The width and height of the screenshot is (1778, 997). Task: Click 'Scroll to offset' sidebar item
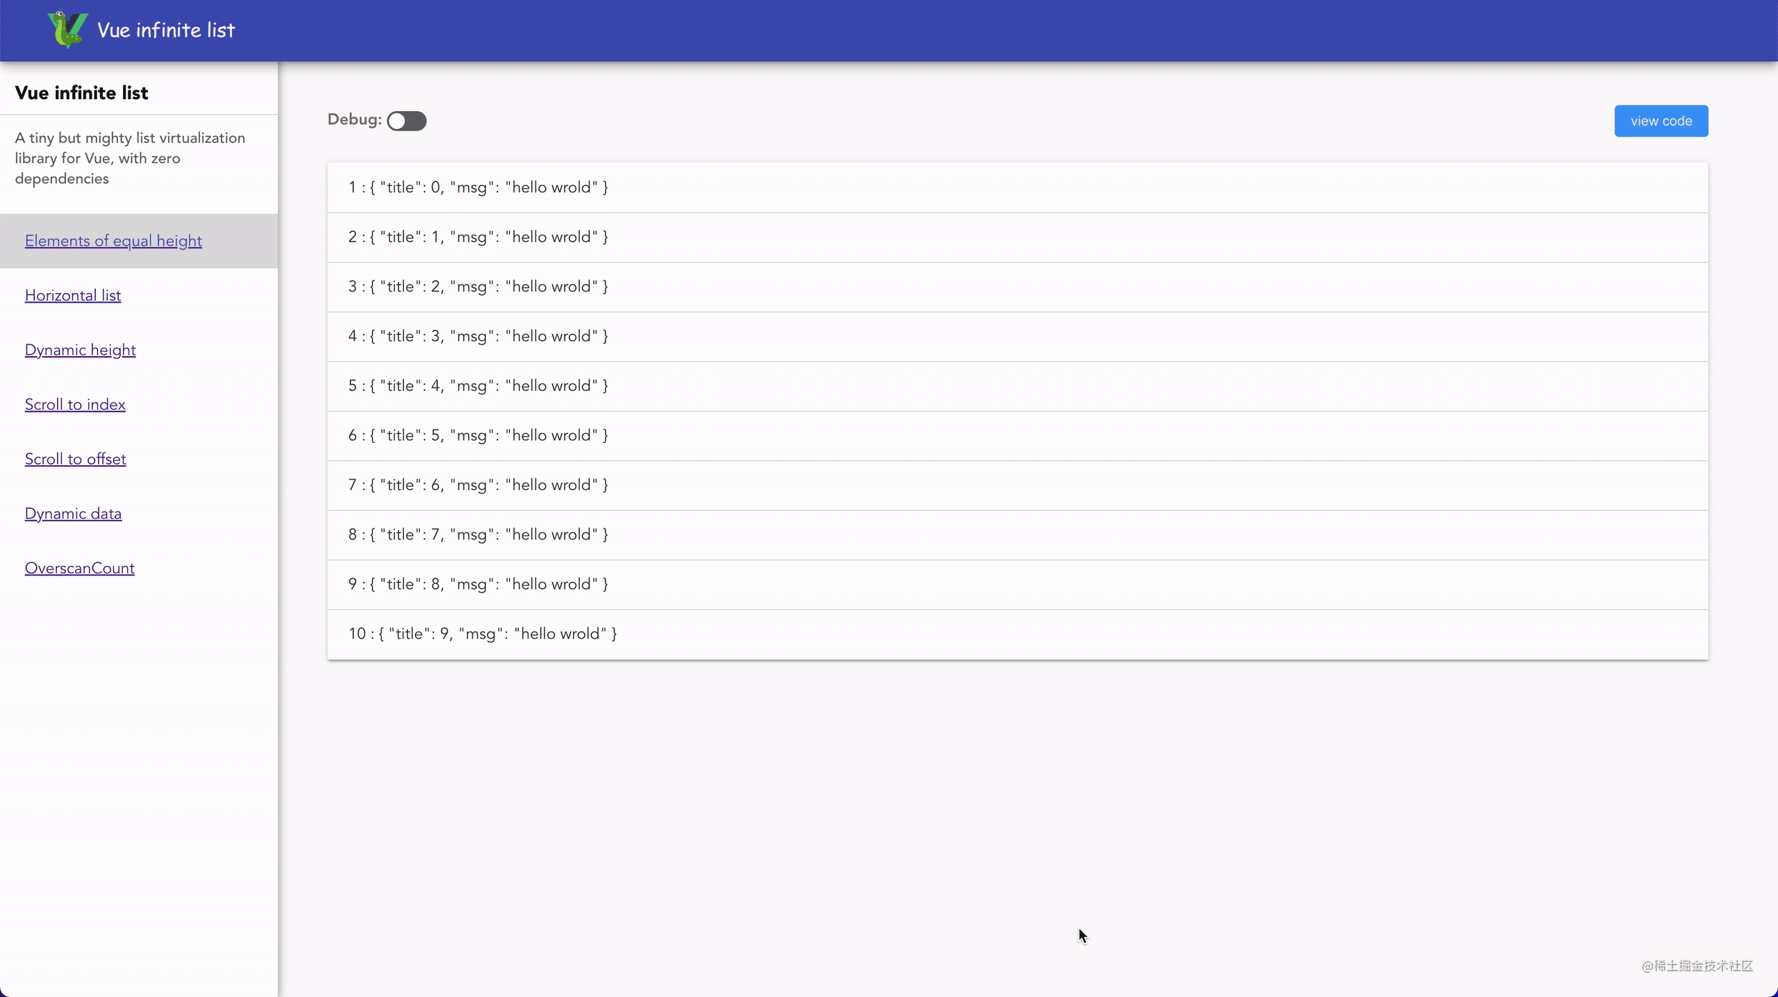tap(74, 459)
